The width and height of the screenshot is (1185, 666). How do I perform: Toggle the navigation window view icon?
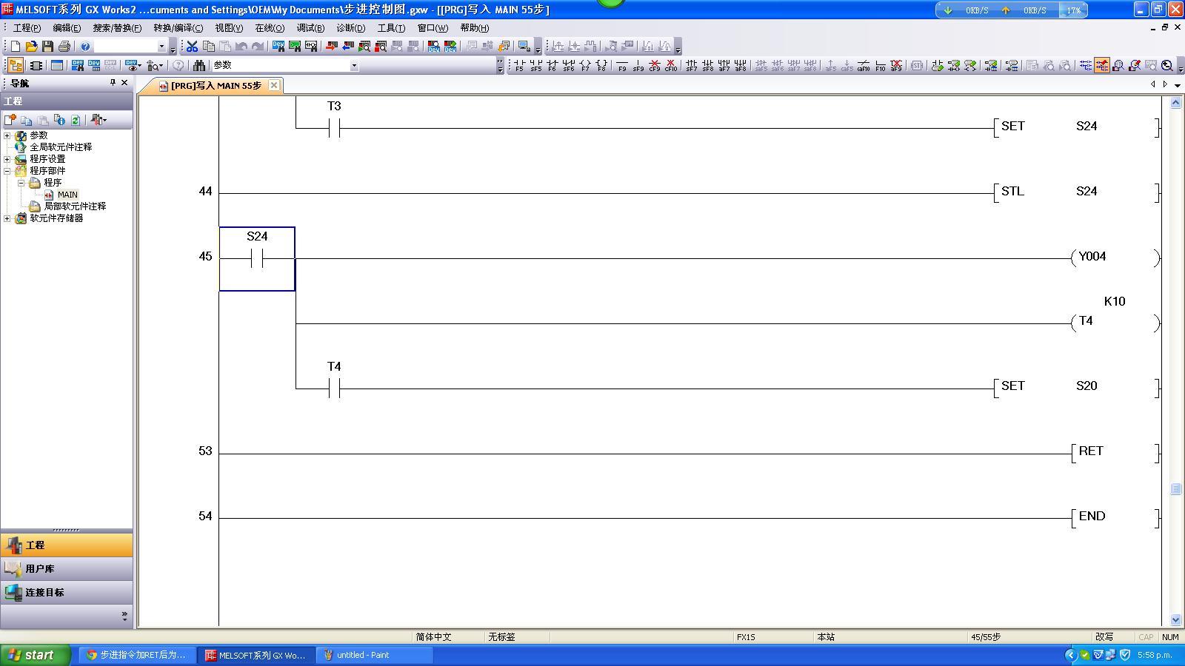coord(16,66)
